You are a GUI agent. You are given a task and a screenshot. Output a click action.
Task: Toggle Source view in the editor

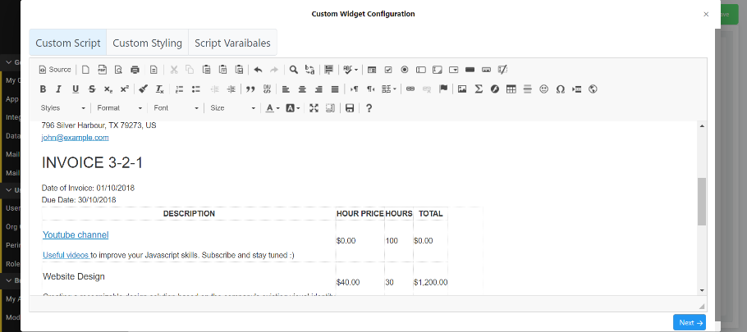click(x=55, y=70)
